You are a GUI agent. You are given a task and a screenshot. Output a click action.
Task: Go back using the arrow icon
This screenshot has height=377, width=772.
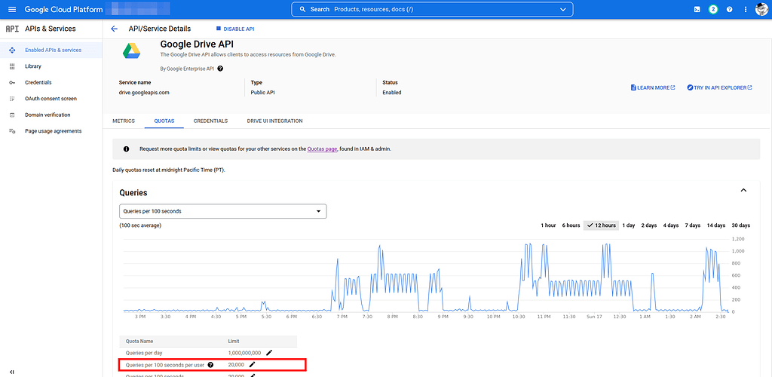[x=115, y=29]
